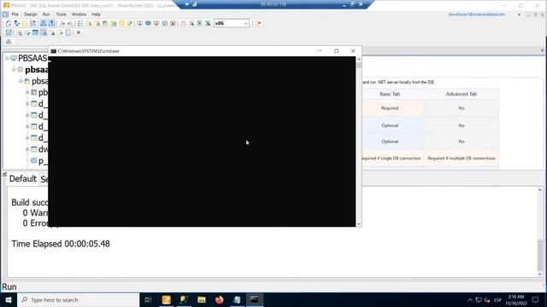547x307 pixels.
Task: Open Firefox from the taskbar
Action: (x=219, y=299)
